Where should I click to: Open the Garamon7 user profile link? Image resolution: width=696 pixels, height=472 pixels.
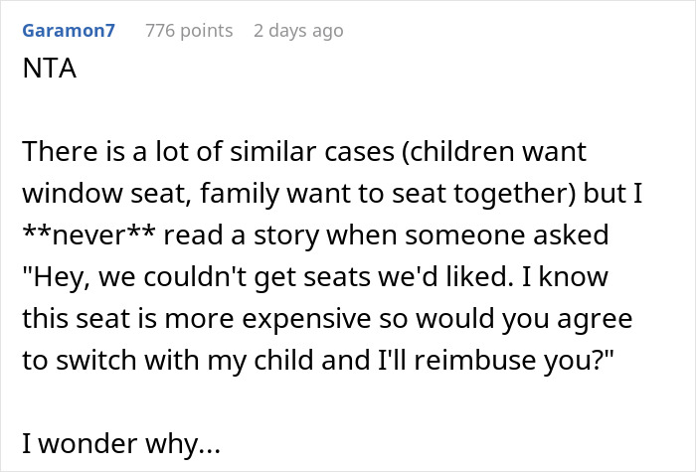coord(69,31)
